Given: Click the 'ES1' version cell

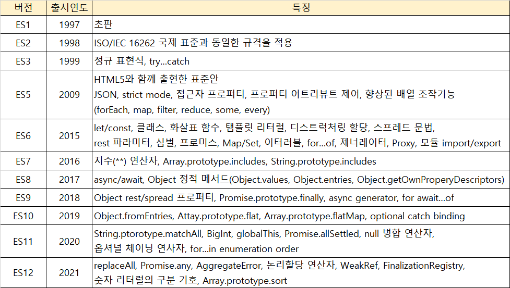Looking at the screenshot, I should click(x=23, y=24).
